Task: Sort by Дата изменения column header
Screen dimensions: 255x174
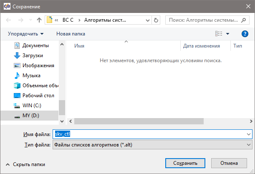Action: (x=201, y=46)
